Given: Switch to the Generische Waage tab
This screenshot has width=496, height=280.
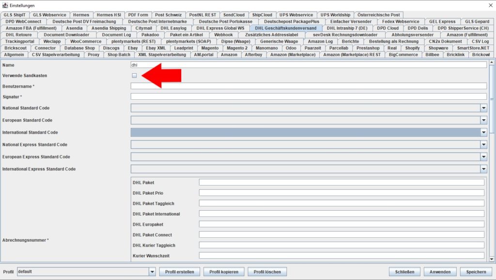Looking at the screenshot, I should (x=279, y=42).
